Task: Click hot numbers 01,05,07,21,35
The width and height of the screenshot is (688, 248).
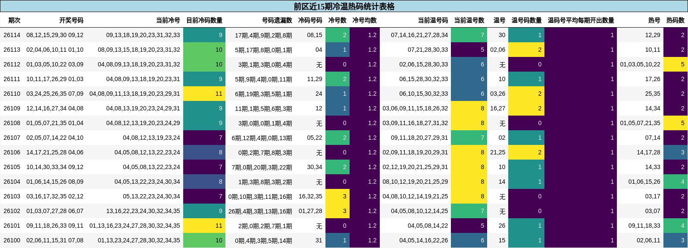Action: pyautogui.click(x=640, y=123)
